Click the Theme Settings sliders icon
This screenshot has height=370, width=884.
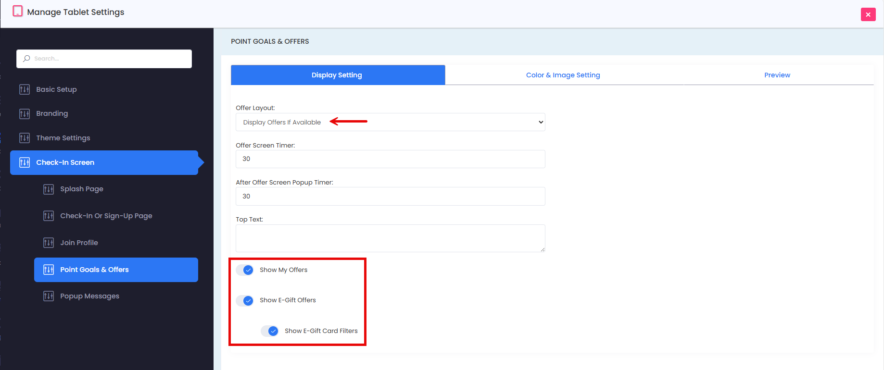[25, 138]
